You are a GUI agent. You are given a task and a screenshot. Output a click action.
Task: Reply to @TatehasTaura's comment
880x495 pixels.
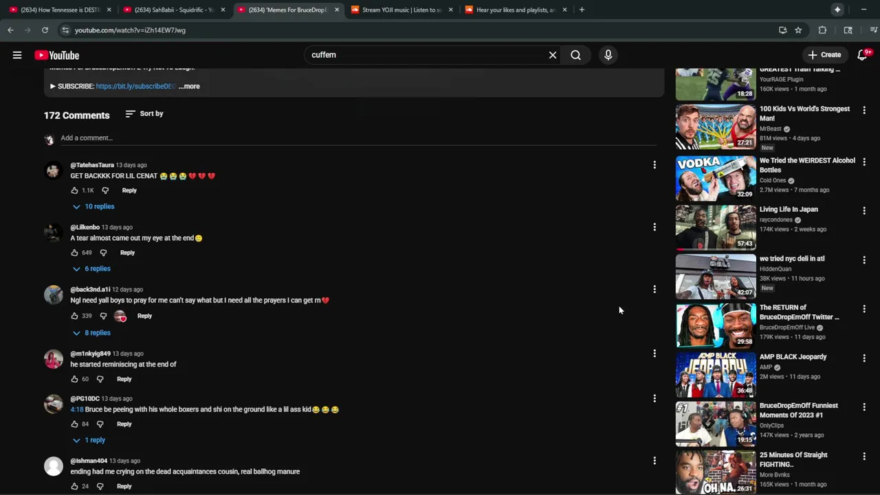click(129, 190)
